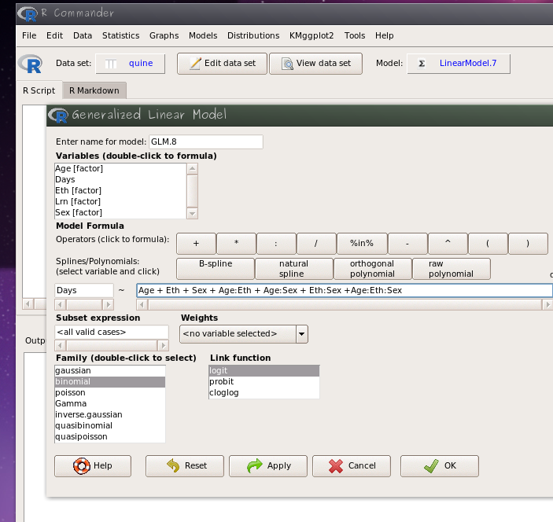Viewport: 553px width, 522px height.
Task: Reset the dialog with the Reset button
Action: pyautogui.click(x=185, y=465)
